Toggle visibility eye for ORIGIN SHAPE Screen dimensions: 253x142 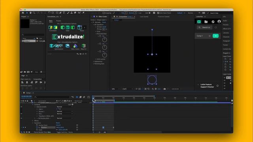pos(21,107)
